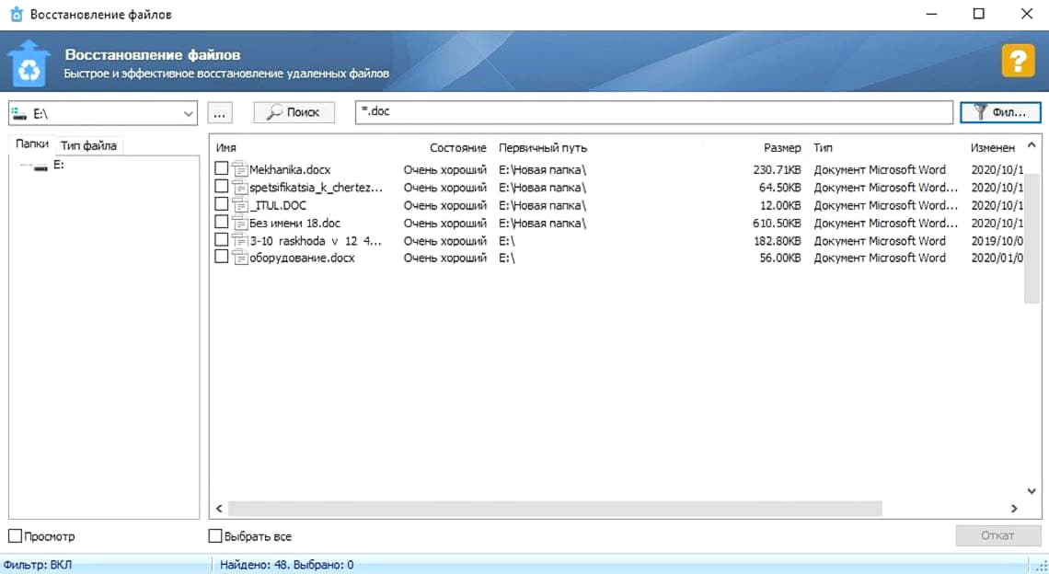The width and height of the screenshot is (1049, 574).
Task: Sort list by Состояние column header
Action: pos(457,148)
